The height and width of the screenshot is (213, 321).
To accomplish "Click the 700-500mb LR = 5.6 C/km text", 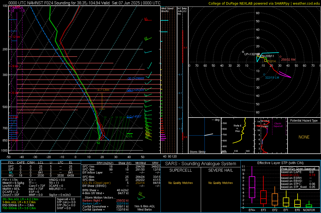I will [x=19, y=208].
